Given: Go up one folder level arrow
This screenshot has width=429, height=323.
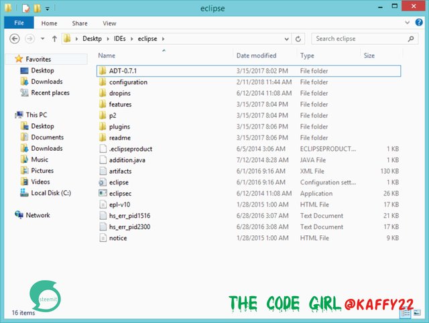Looking at the screenshot, I should 54,39.
